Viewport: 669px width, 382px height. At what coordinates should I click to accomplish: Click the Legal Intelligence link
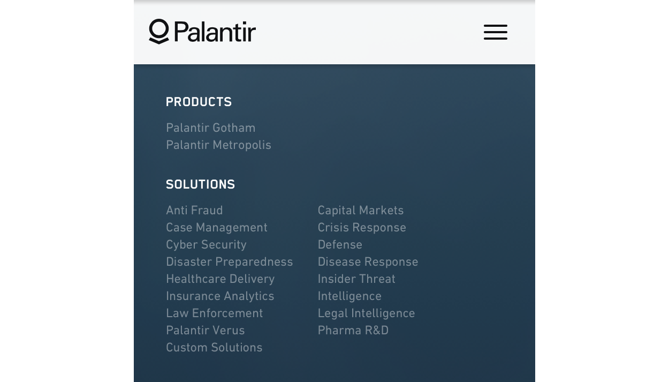point(366,313)
